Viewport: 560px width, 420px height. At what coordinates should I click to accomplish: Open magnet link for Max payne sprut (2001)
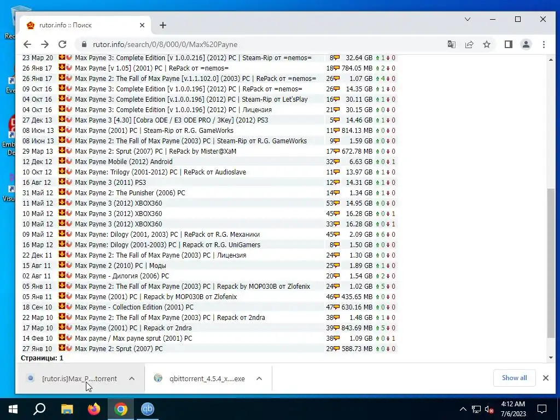[69, 337]
